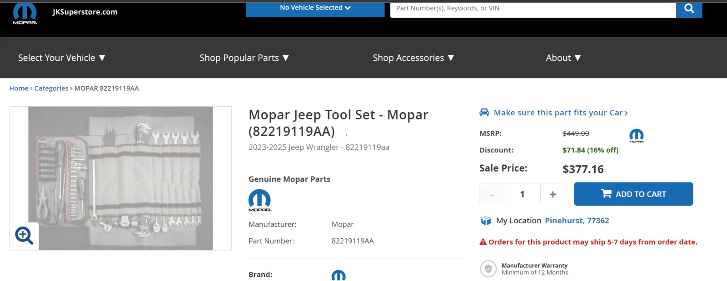
Task: Change location Pinehurst, 77362
Action: click(577, 221)
